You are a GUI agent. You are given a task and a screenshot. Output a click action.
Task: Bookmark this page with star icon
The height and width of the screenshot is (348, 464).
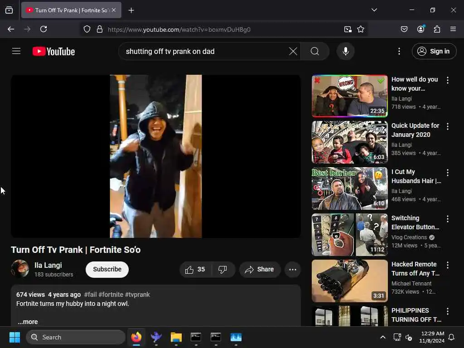point(360,29)
